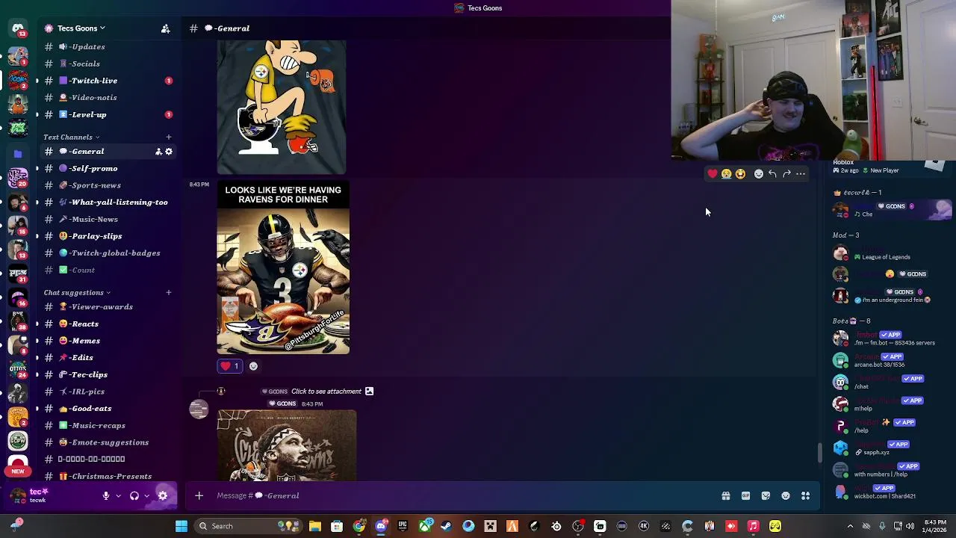956x538 pixels.
Task: Create a channel in Text Channels category
Action: point(169,137)
